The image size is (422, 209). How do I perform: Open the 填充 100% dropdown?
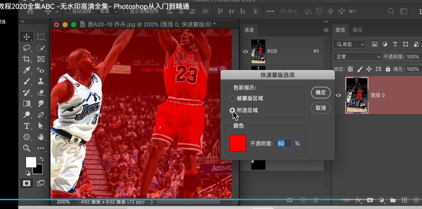[413, 69]
